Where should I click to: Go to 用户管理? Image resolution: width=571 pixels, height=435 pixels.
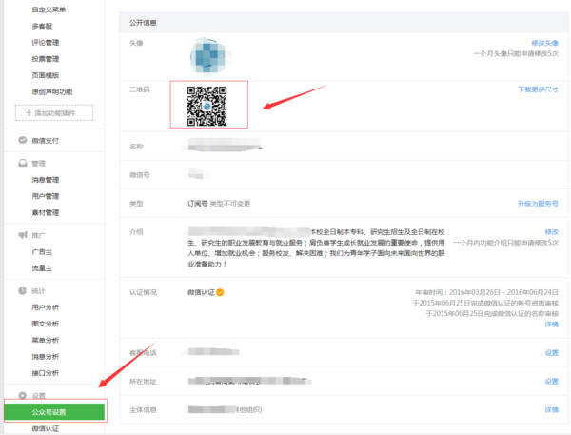pos(45,196)
